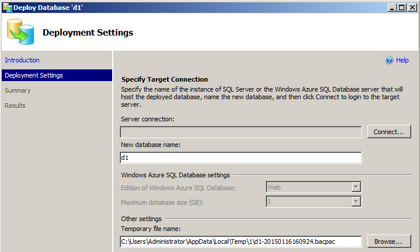Click the database deployment wizard header icon

tap(20, 32)
